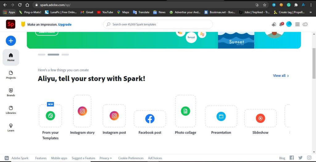The width and height of the screenshot is (316, 162).
Task: Select the active second carousel indicator
Action: pos(53,55)
